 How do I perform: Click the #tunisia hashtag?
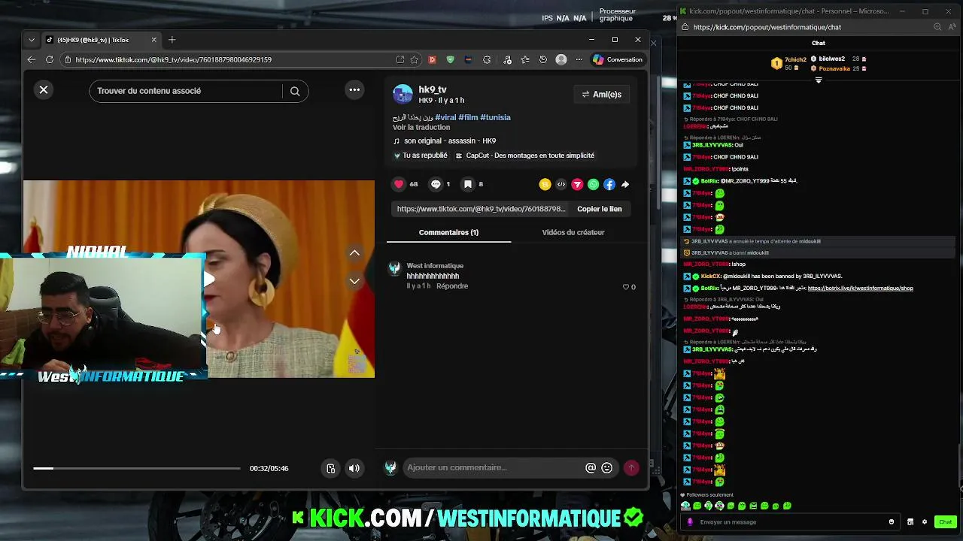pos(495,117)
